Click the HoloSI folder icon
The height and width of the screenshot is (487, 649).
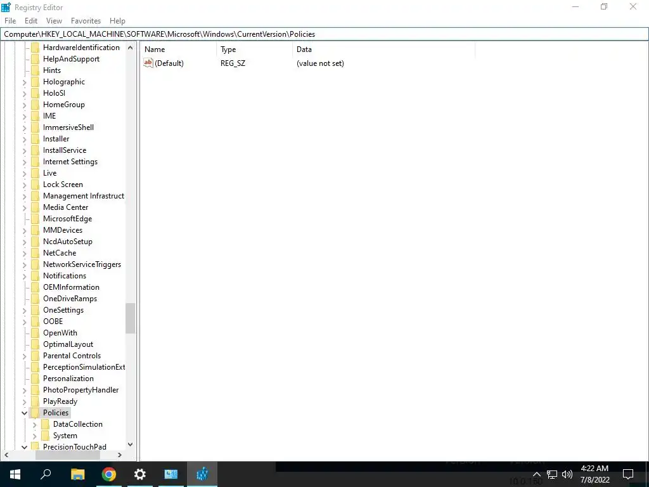pyautogui.click(x=35, y=93)
